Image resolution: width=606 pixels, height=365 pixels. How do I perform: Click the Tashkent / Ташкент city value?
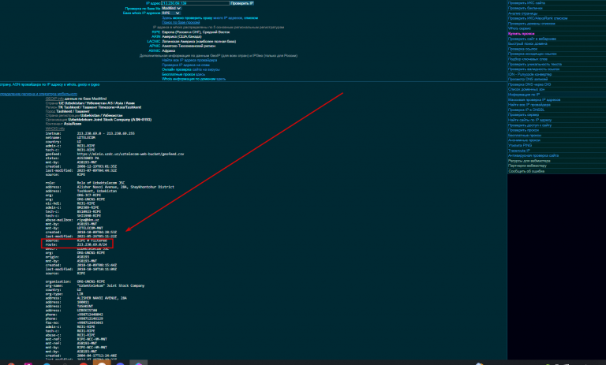pyautogui.click(x=73, y=111)
